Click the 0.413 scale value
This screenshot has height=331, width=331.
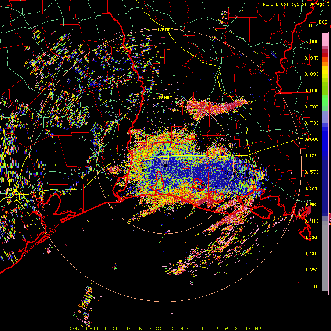[312, 221]
